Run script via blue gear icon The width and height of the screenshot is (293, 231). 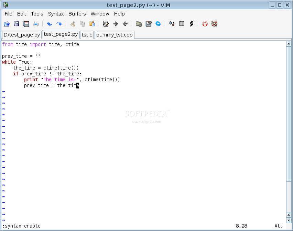click(x=158, y=24)
